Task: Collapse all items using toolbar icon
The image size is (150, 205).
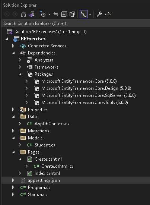Action: click(64, 14)
